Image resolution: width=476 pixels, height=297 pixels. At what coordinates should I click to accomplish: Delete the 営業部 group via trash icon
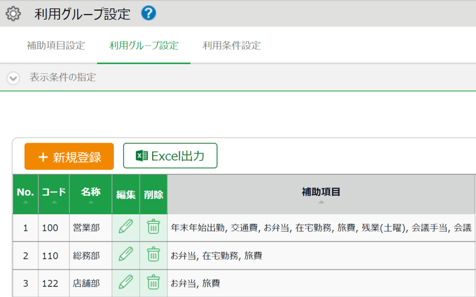(x=153, y=227)
